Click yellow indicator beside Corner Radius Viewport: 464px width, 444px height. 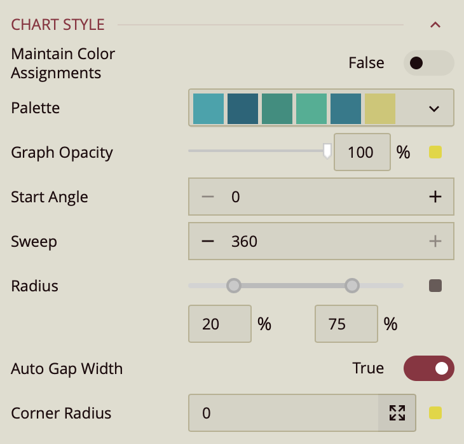(435, 413)
